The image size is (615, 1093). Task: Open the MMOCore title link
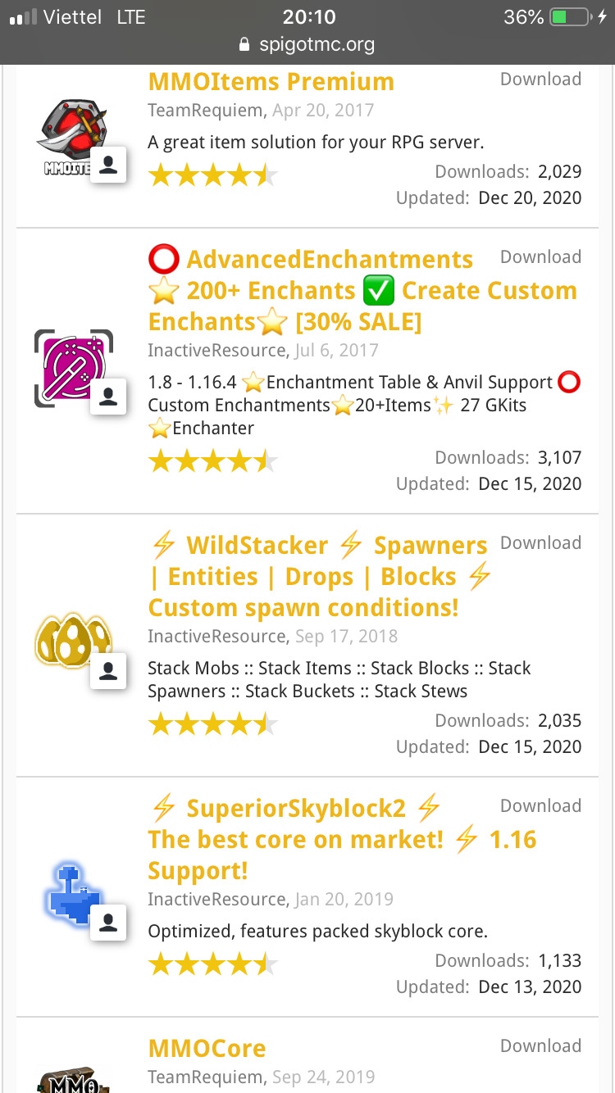pos(207,1049)
